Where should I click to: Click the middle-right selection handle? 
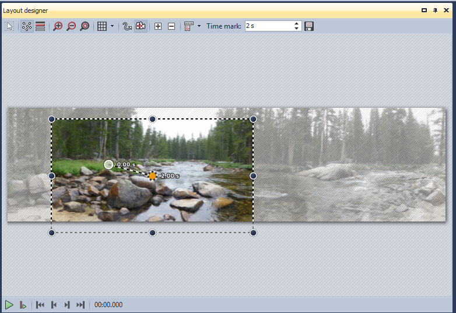click(x=253, y=176)
